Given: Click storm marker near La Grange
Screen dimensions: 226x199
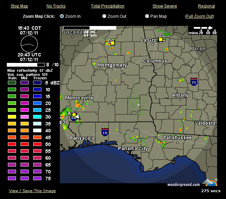Looking at the screenshot, I should (161, 39).
